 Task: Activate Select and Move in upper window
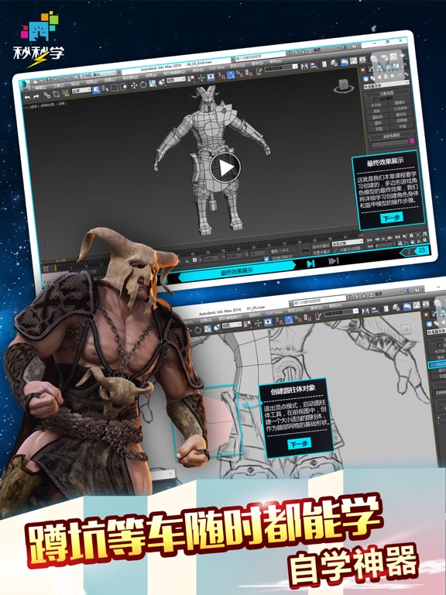pos(134,86)
